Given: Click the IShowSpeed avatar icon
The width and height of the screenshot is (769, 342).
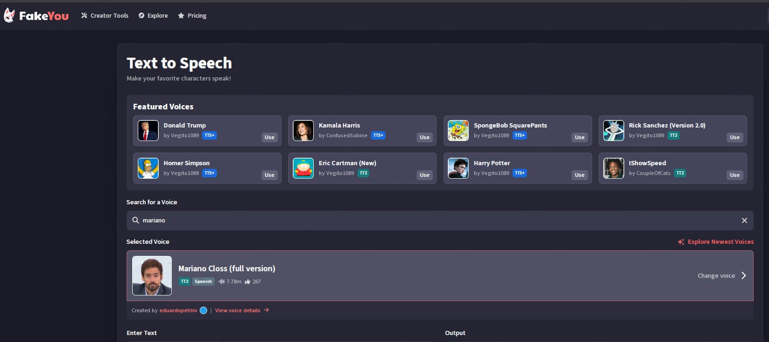Looking at the screenshot, I should click(x=614, y=168).
